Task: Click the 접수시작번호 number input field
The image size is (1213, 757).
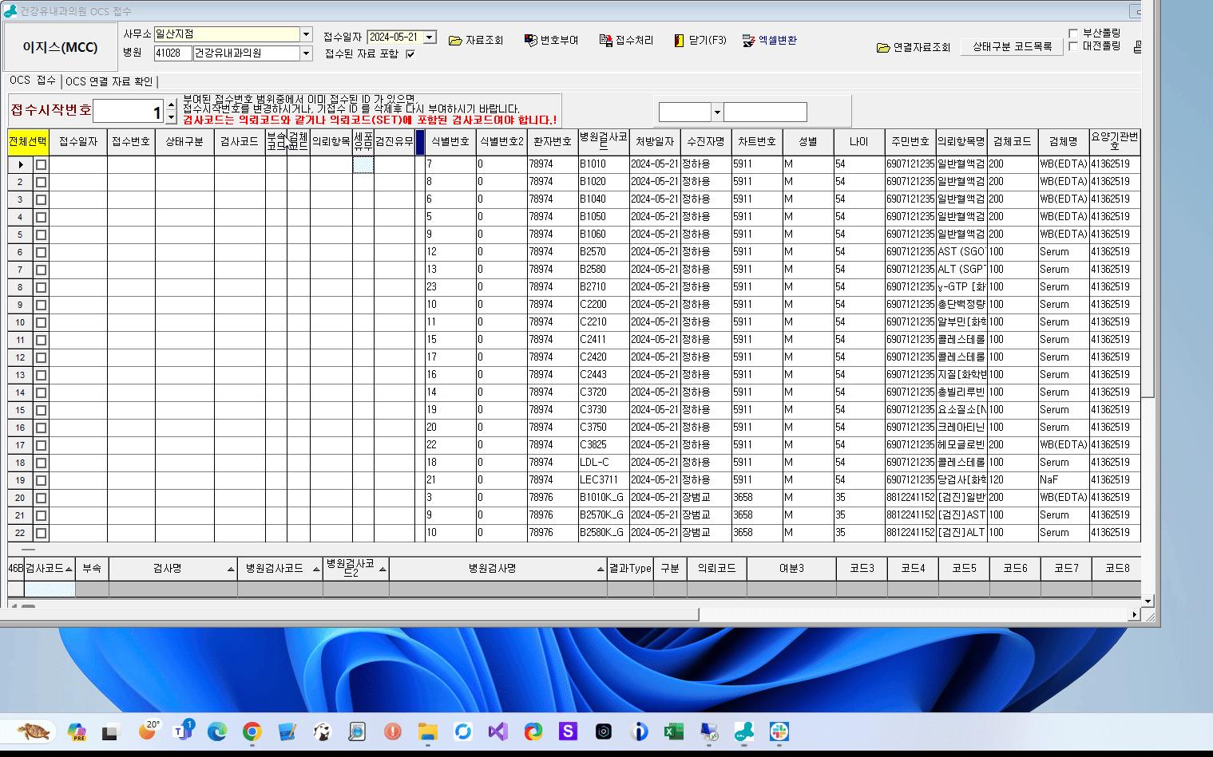Action: (x=128, y=112)
